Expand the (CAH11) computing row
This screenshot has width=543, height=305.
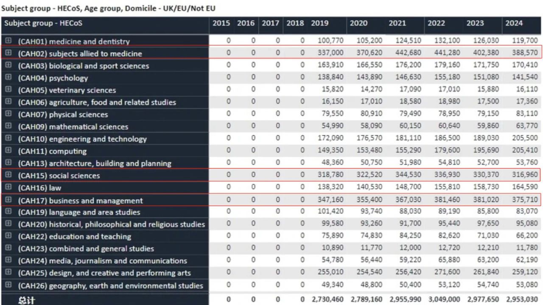(x=8, y=151)
